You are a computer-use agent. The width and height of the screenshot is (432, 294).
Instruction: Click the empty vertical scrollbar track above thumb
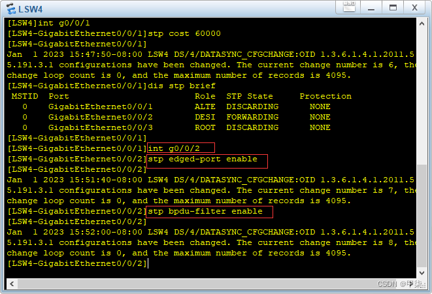422,97
